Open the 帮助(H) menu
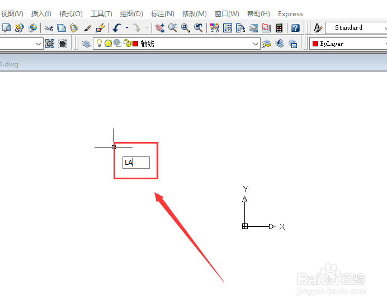 (x=258, y=14)
